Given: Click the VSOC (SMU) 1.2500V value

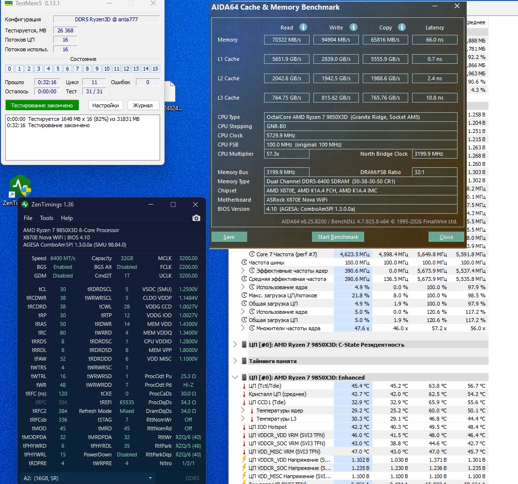Looking at the screenshot, I should [188, 289].
